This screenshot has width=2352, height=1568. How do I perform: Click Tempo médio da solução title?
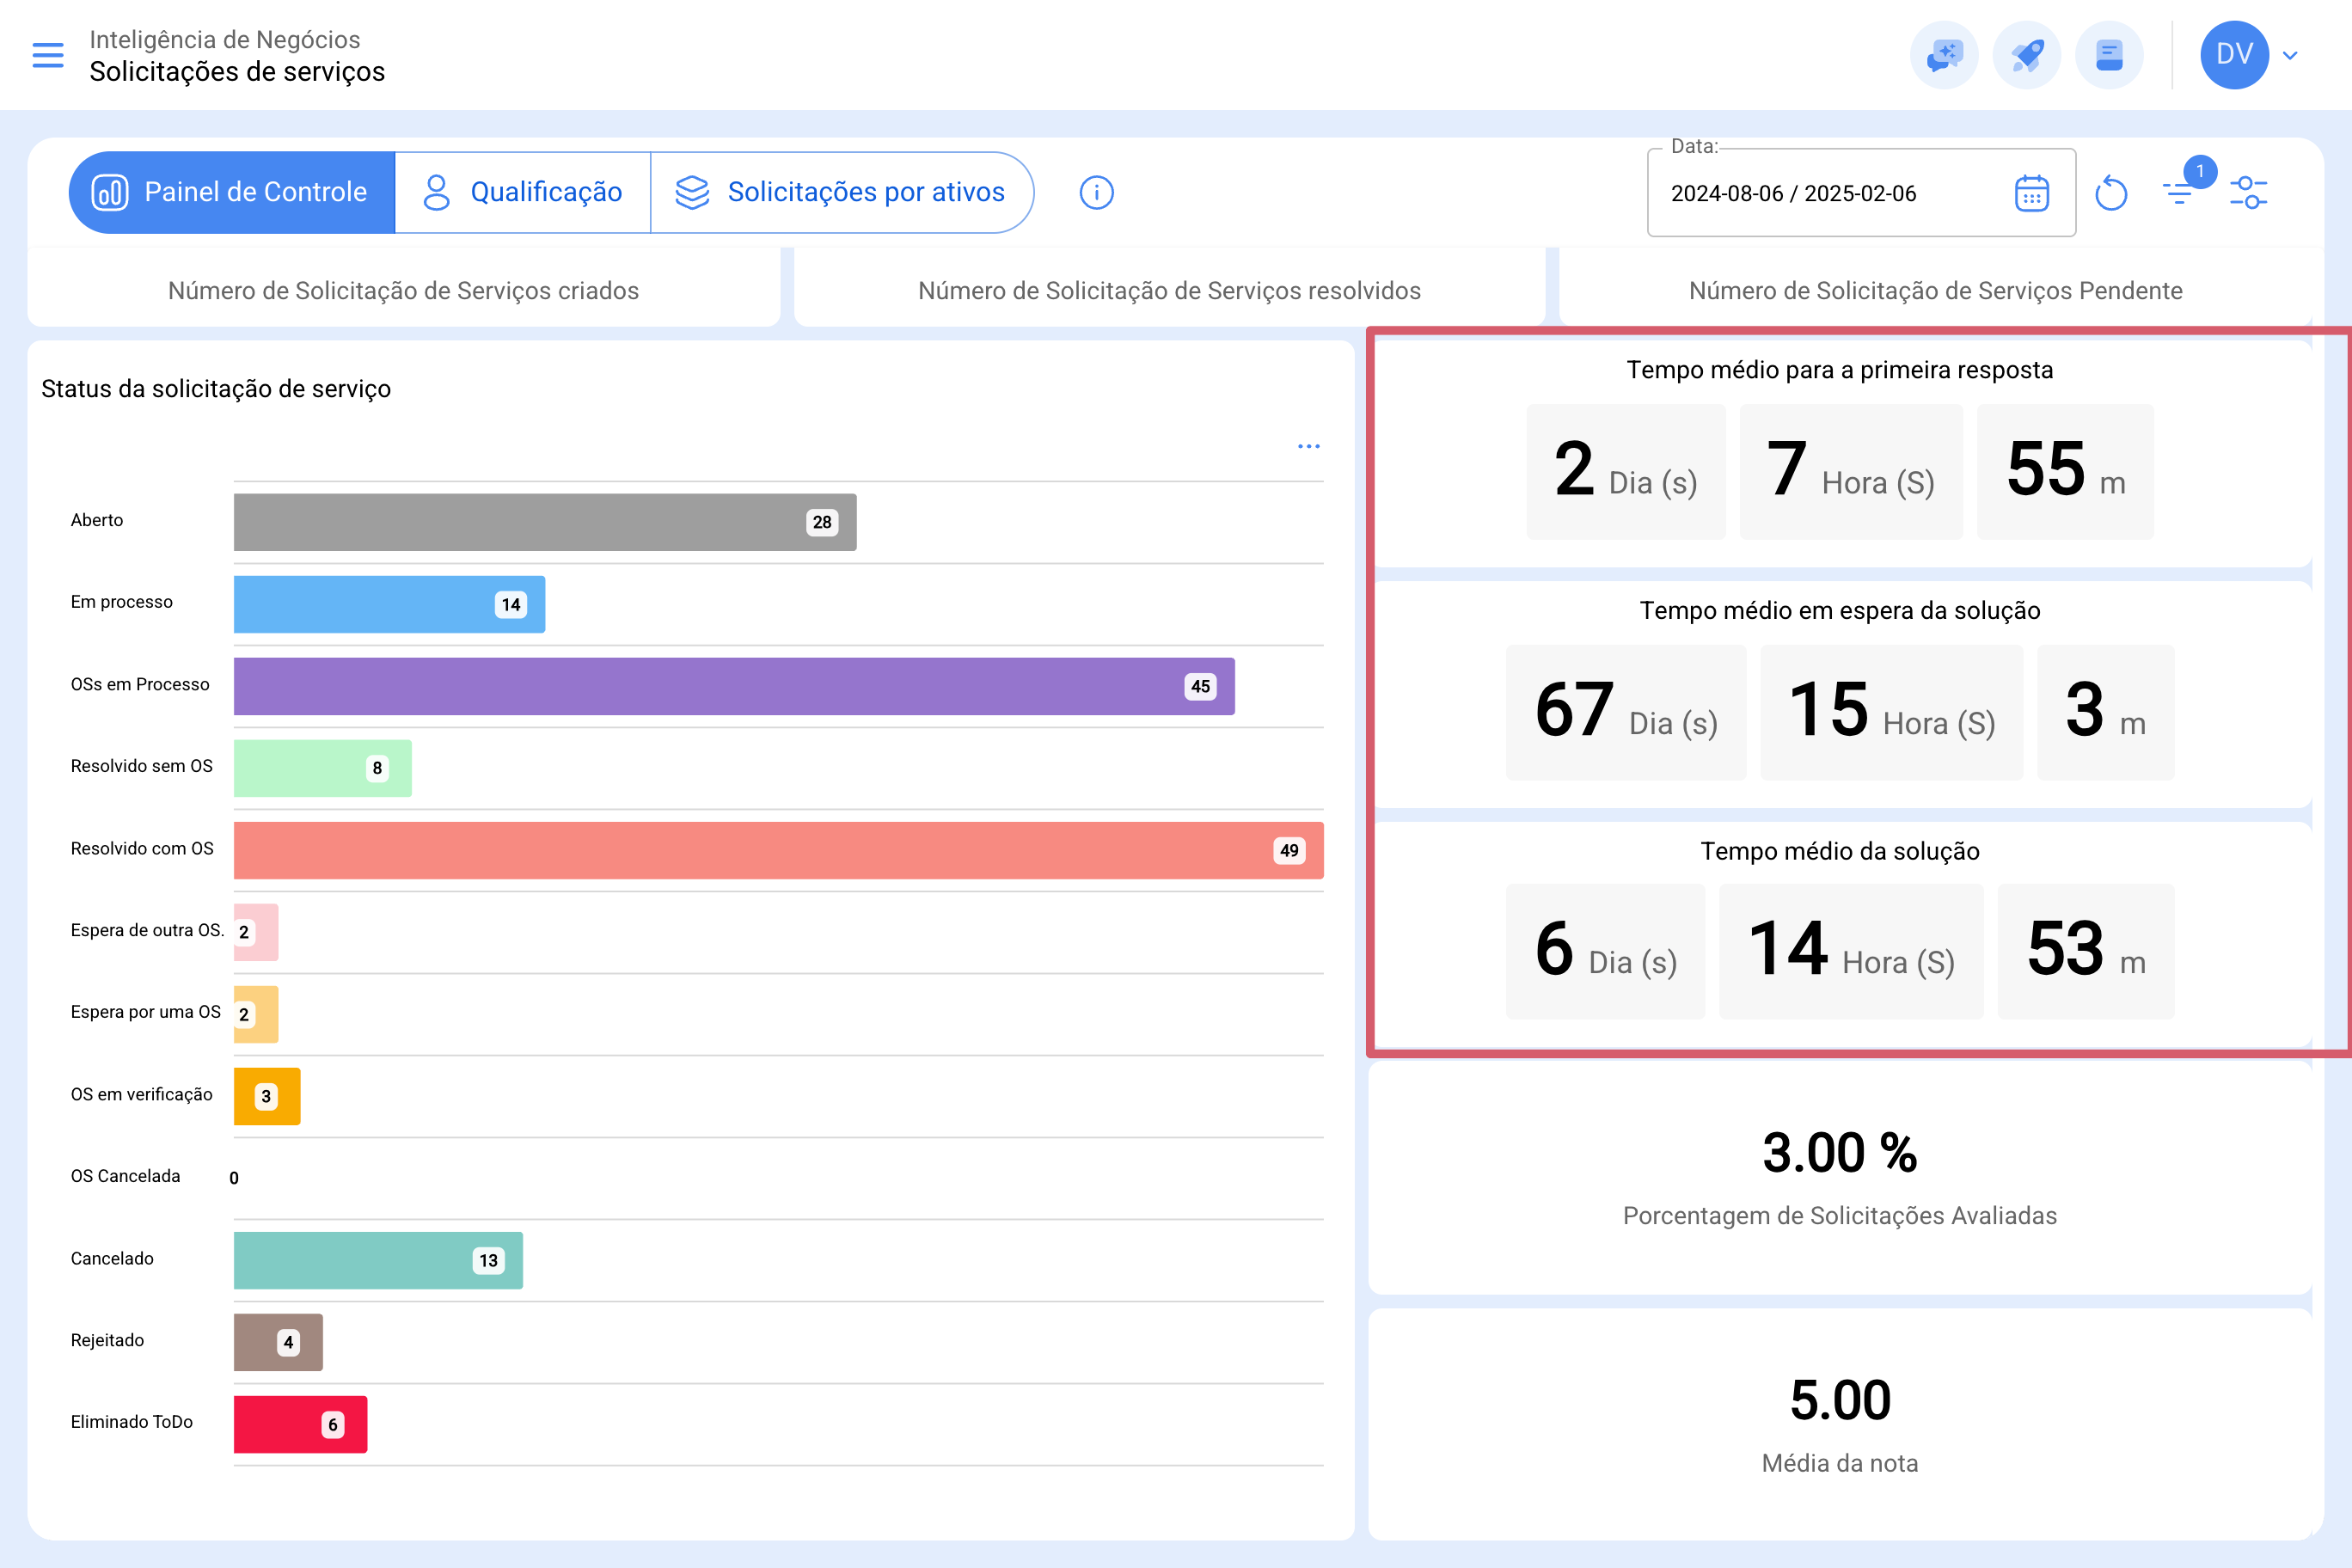point(1839,851)
